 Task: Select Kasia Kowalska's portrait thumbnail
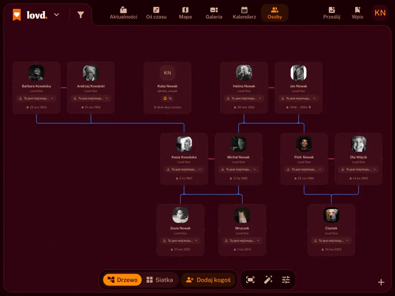(184, 144)
